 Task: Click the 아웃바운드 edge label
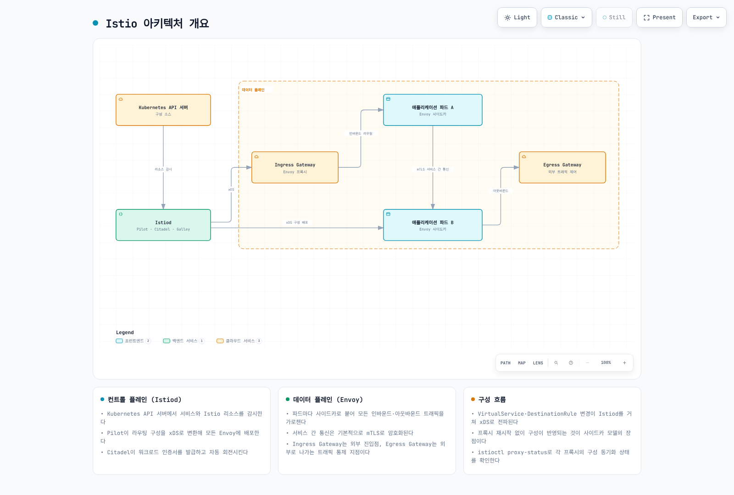click(x=500, y=191)
